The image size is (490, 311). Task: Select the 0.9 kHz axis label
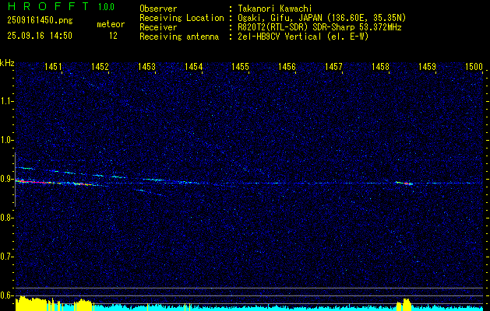[7, 179]
